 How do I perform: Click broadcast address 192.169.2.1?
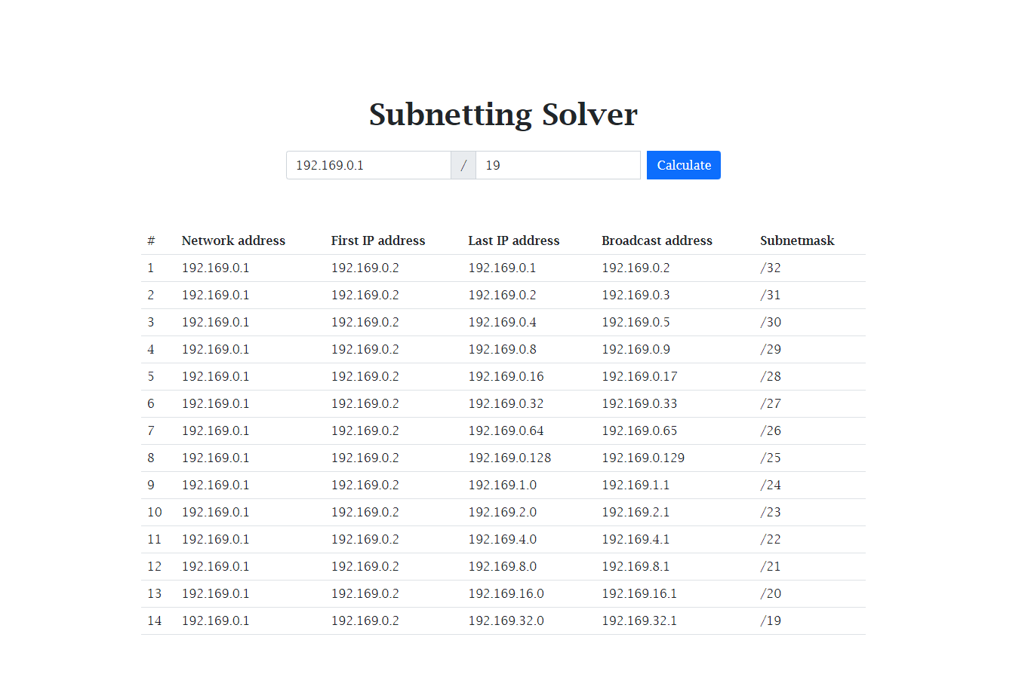tap(636, 512)
